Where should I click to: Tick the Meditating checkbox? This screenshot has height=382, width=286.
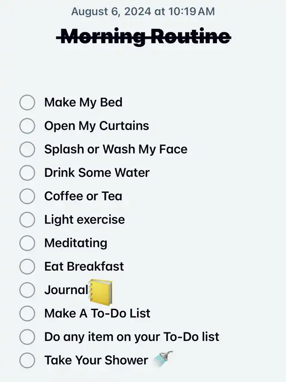pyautogui.click(x=27, y=243)
